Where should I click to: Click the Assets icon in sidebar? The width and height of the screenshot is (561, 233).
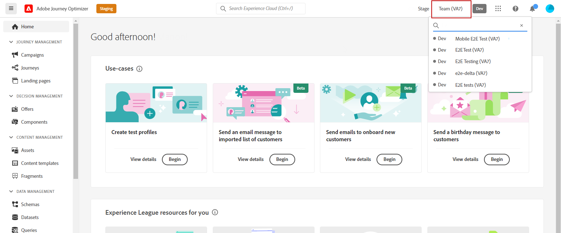tap(15, 150)
